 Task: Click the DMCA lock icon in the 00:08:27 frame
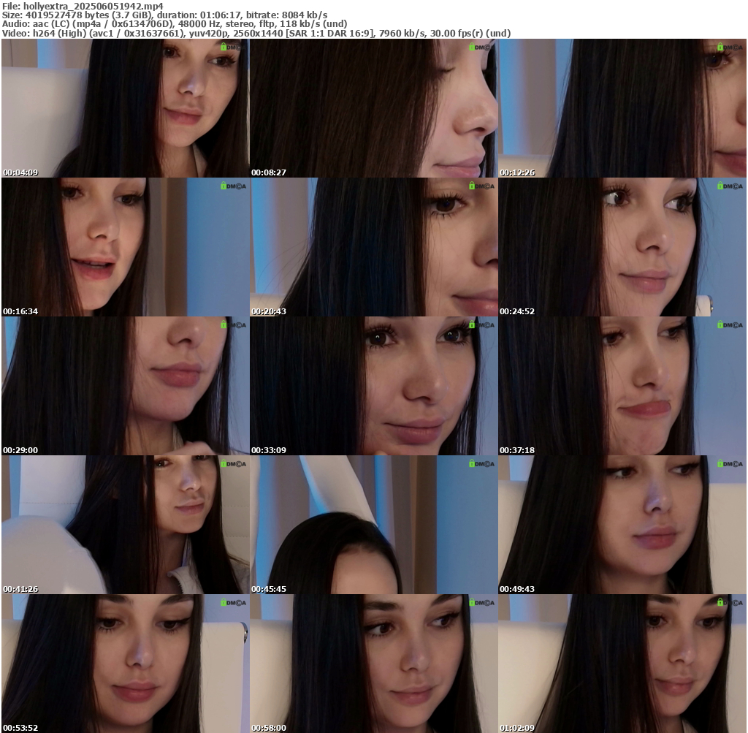[x=473, y=47]
